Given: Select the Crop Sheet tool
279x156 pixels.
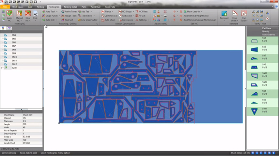Looking at the screenshot, I should tap(235, 16).
